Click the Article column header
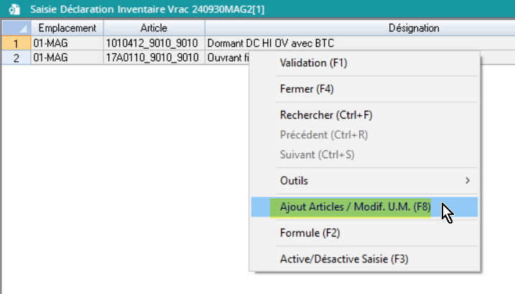 [154, 28]
